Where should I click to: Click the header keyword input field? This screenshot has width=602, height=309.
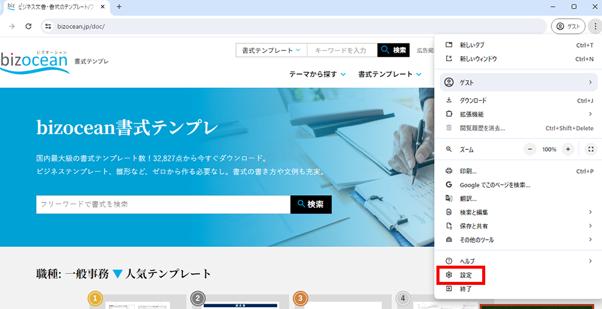click(x=342, y=51)
